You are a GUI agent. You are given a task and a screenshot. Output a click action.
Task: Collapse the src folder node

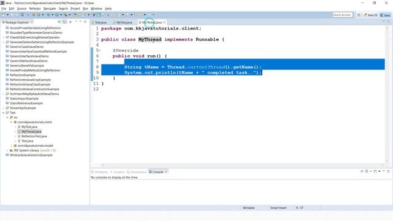click(7, 117)
